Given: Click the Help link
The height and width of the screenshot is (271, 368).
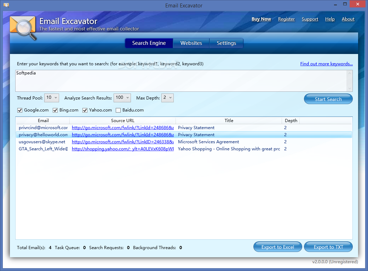Looking at the screenshot, I should click(x=330, y=19).
